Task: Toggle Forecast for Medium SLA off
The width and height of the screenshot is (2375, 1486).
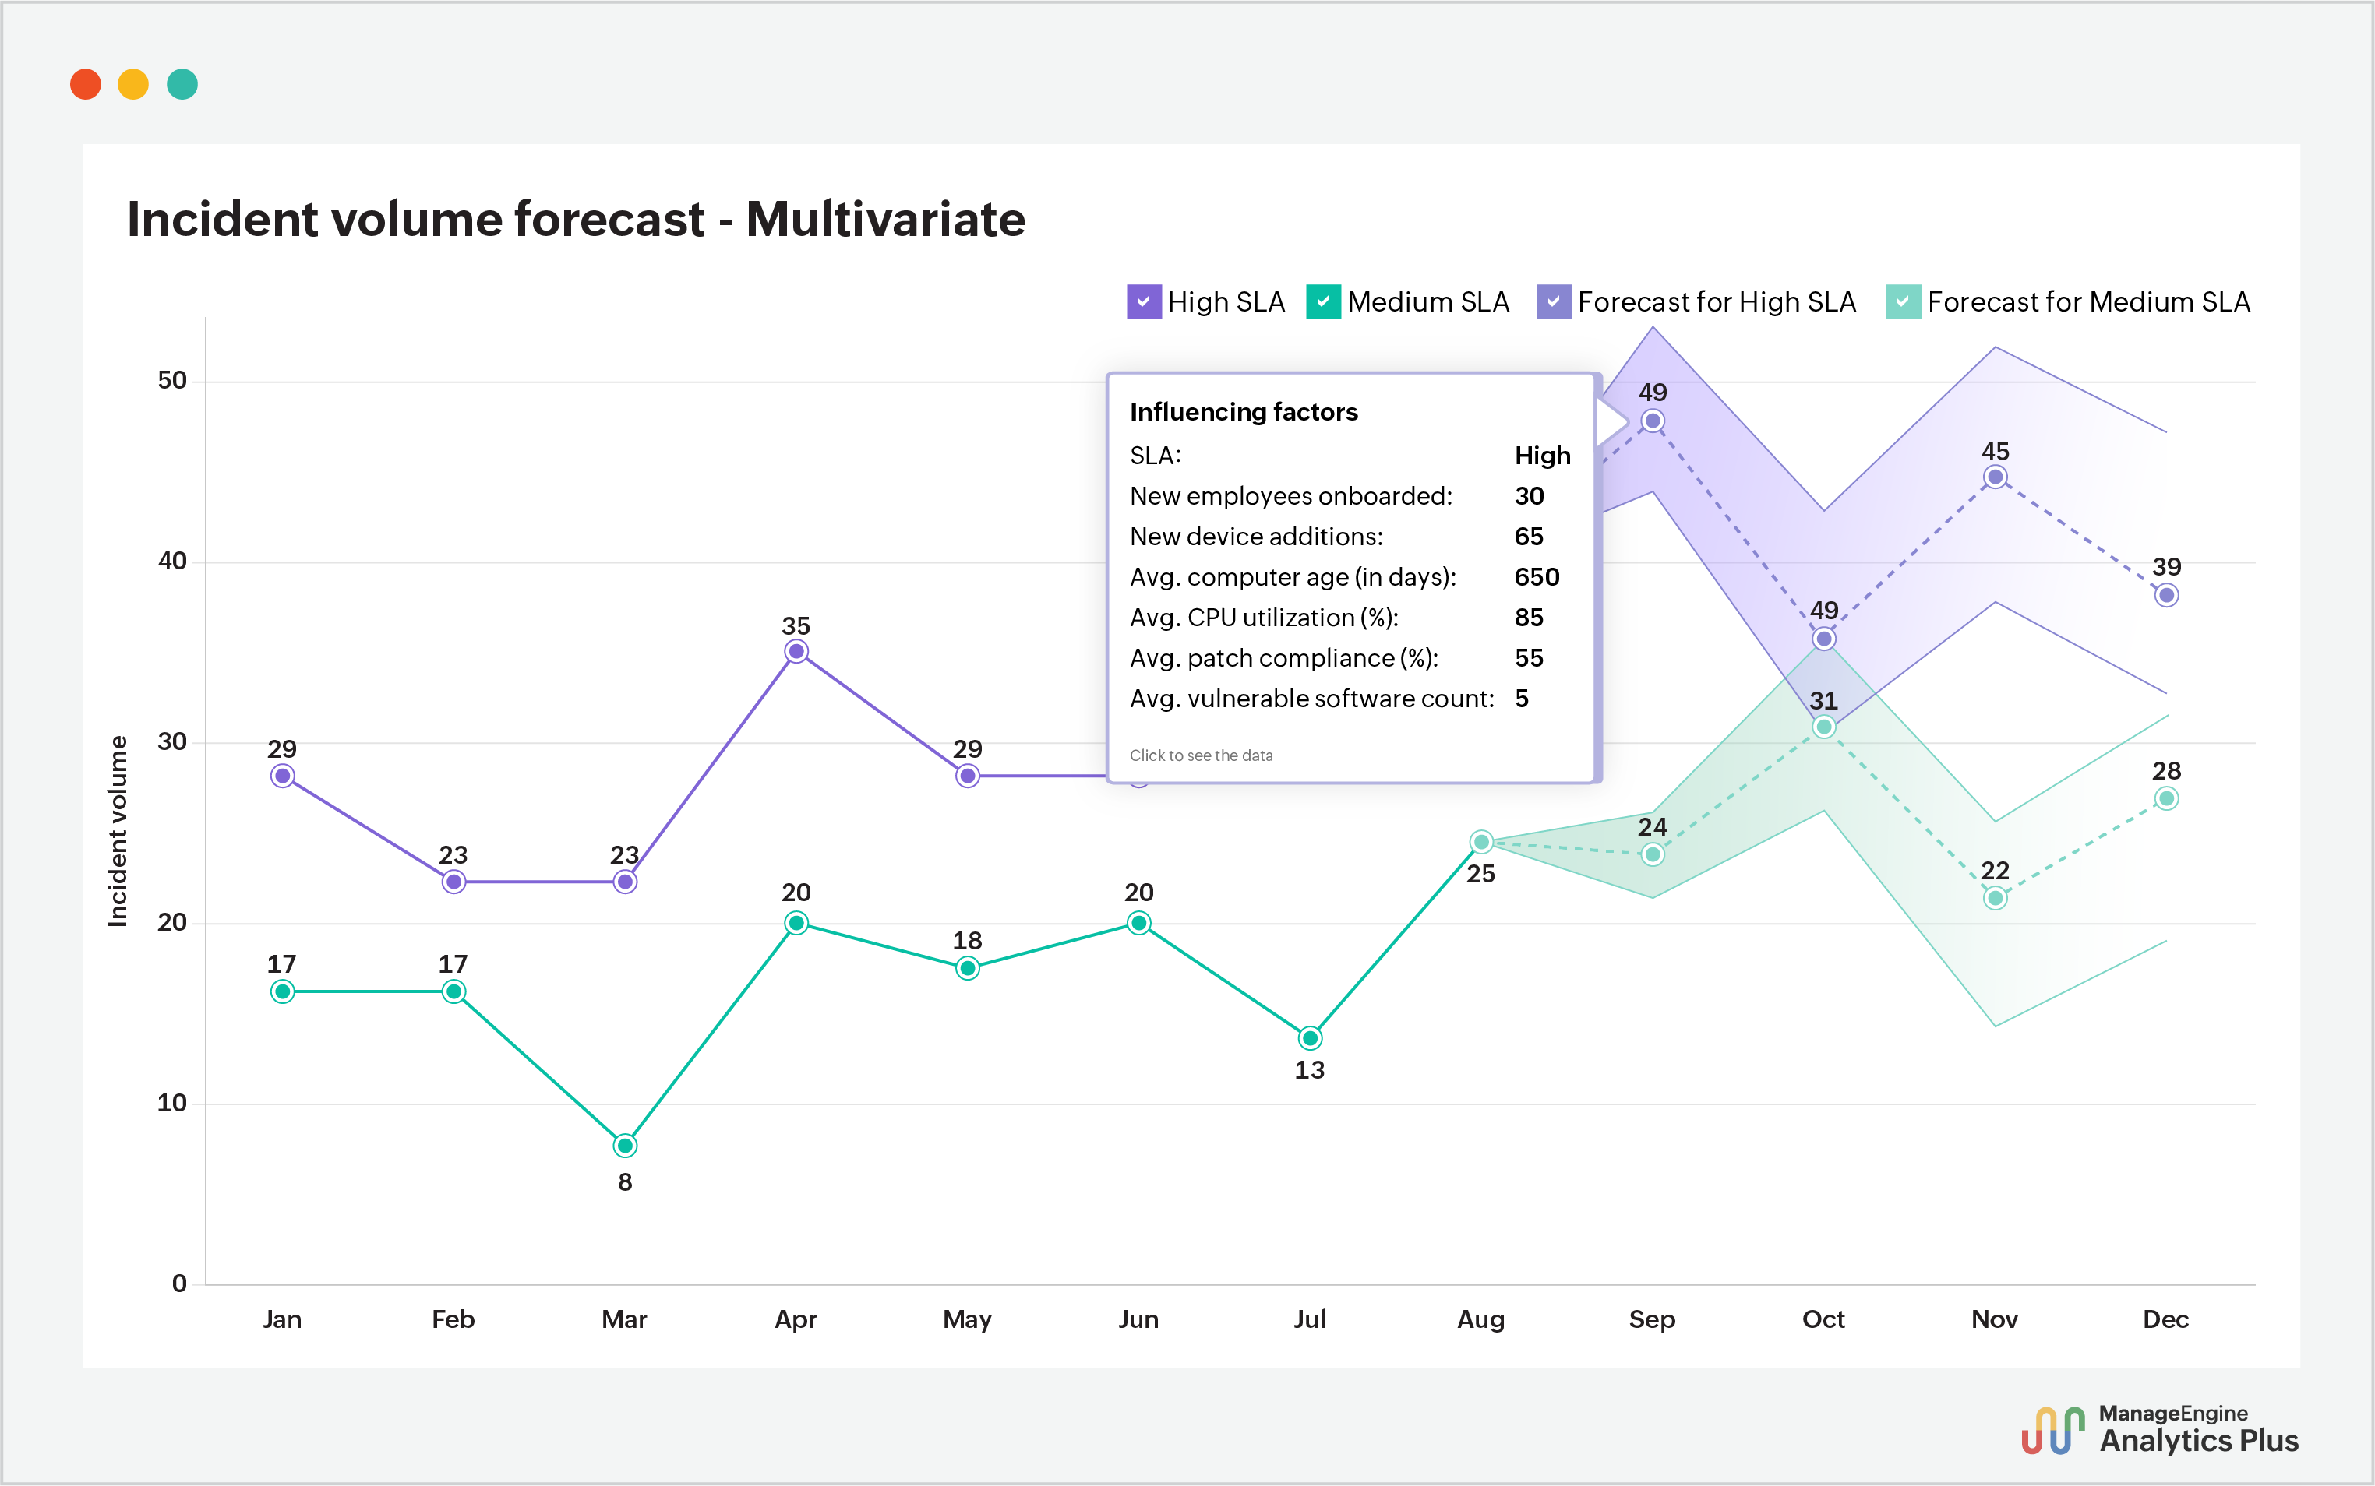Action: pyautogui.click(x=1904, y=301)
